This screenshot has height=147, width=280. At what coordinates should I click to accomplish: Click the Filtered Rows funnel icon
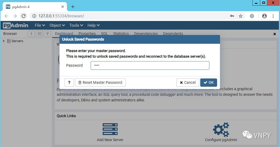47,34
